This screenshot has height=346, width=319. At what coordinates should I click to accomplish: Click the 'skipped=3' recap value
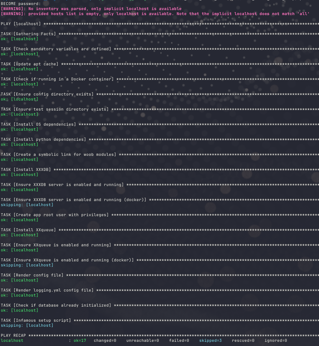click(x=211, y=341)
